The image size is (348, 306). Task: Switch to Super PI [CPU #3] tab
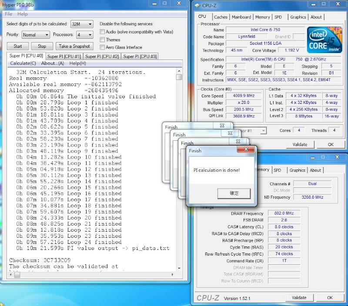[140, 57]
